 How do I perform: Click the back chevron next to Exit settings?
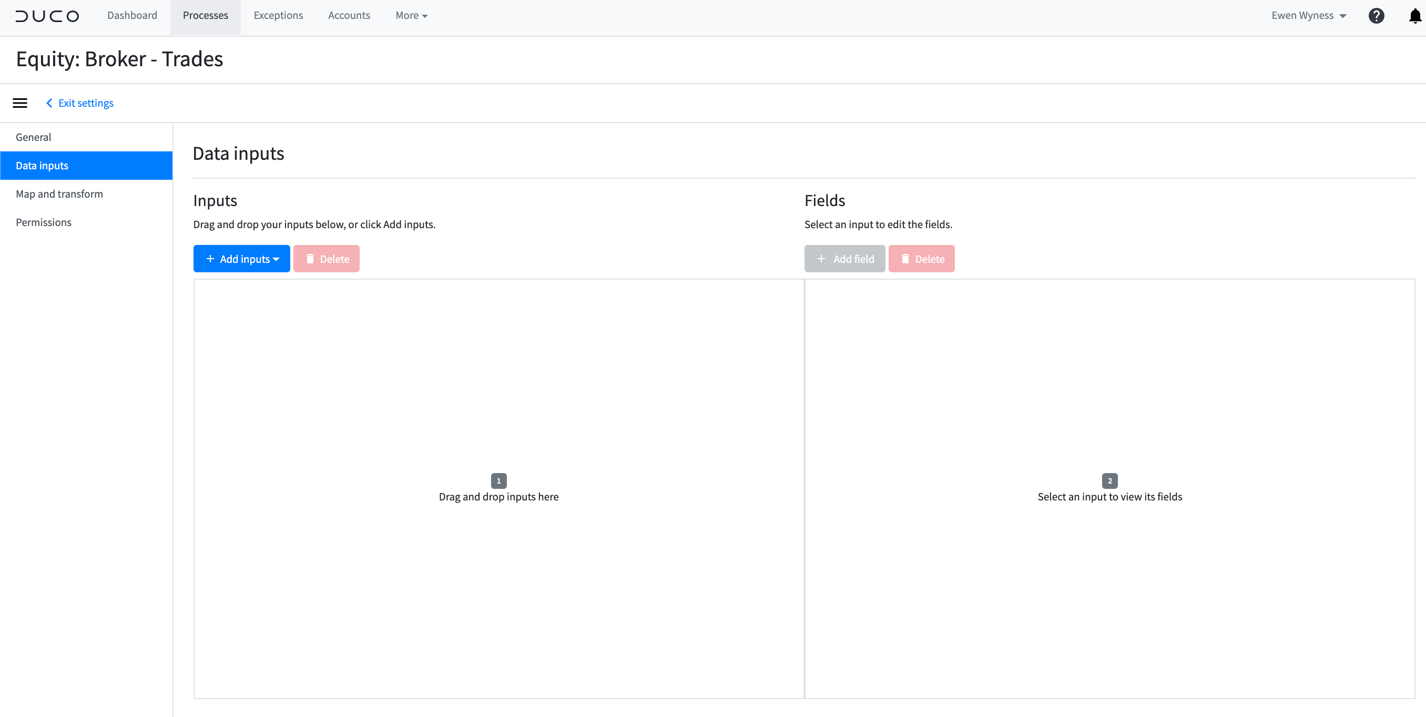pyautogui.click(x=49, y=103)
